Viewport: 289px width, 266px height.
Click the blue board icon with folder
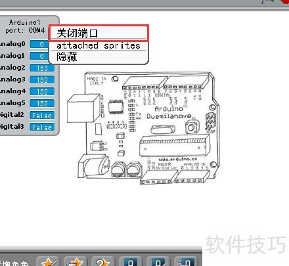coord(185,261)
